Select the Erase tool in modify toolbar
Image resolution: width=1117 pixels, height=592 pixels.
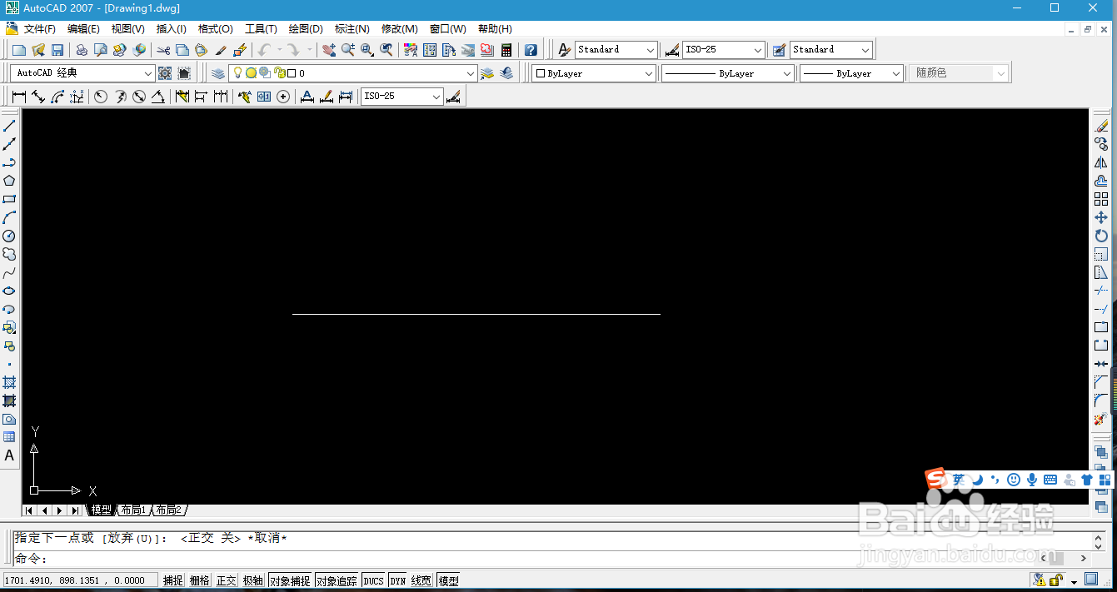[x=1101, y=126]
